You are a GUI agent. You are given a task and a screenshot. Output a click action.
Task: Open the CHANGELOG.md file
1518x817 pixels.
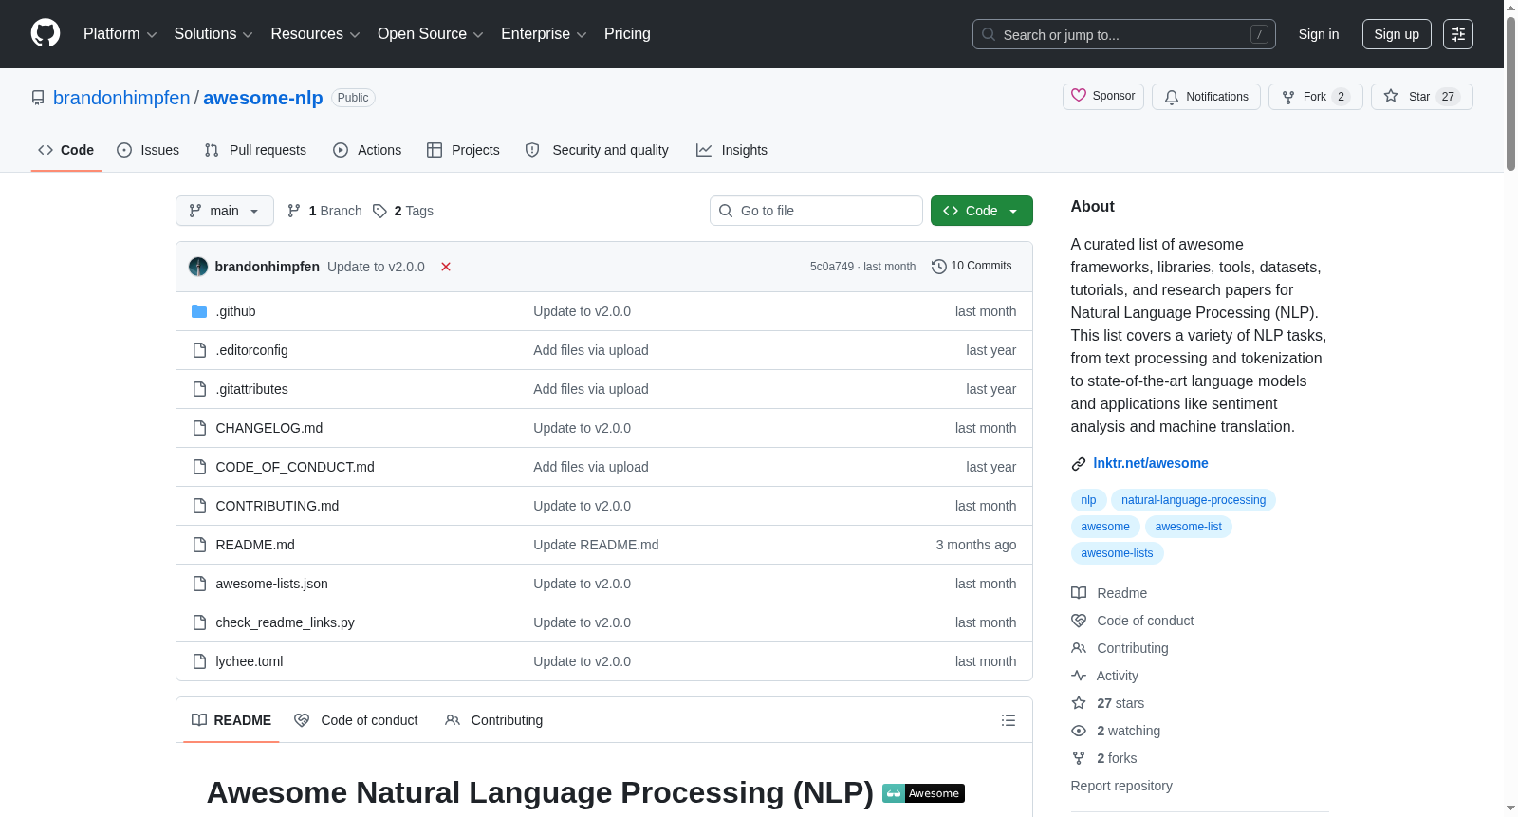[x=269, y=428]
